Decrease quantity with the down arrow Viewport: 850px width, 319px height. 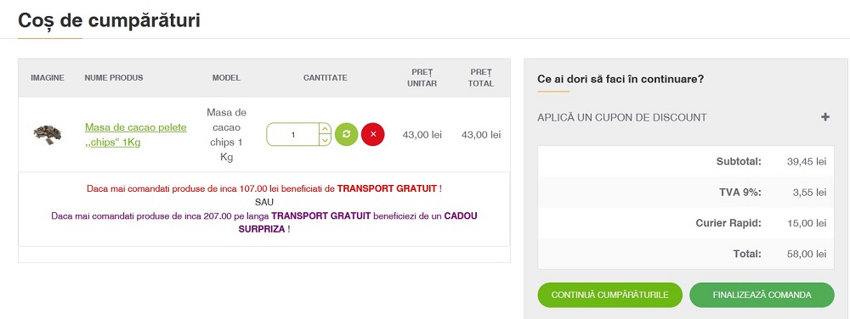324,140
